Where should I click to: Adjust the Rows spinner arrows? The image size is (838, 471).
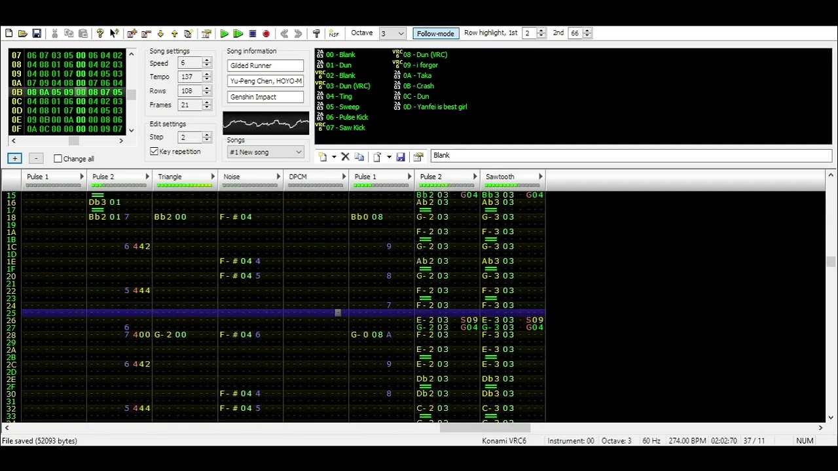click(207, 91)
